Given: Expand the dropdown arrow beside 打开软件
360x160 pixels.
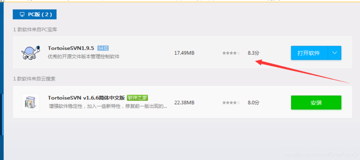Looking at the screenshot, I should pyautogui.click(x=335, y=53).
